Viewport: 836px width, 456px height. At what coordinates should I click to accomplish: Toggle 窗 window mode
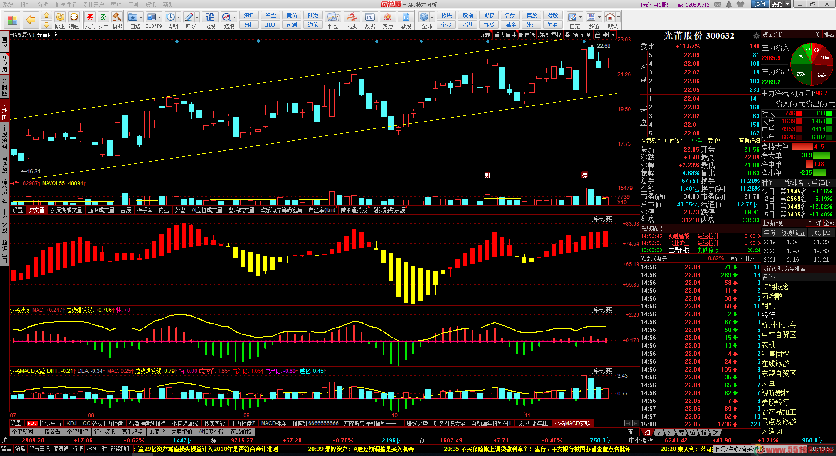click(576, 35)
